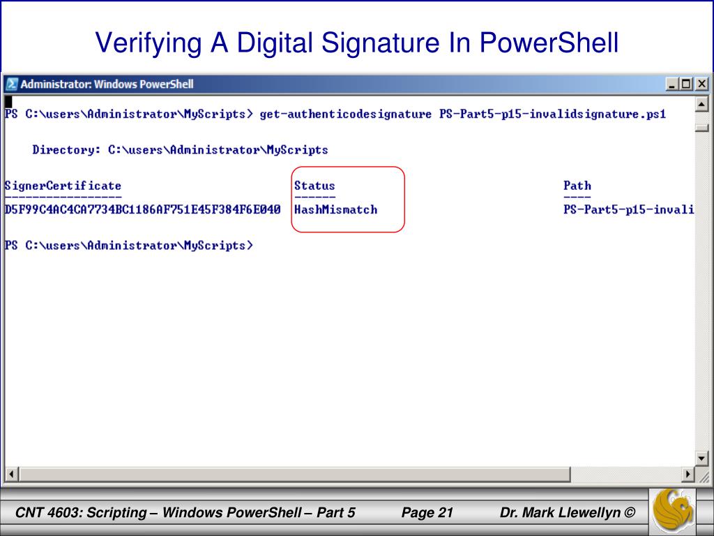Click the Status column header

click(314, 186)
